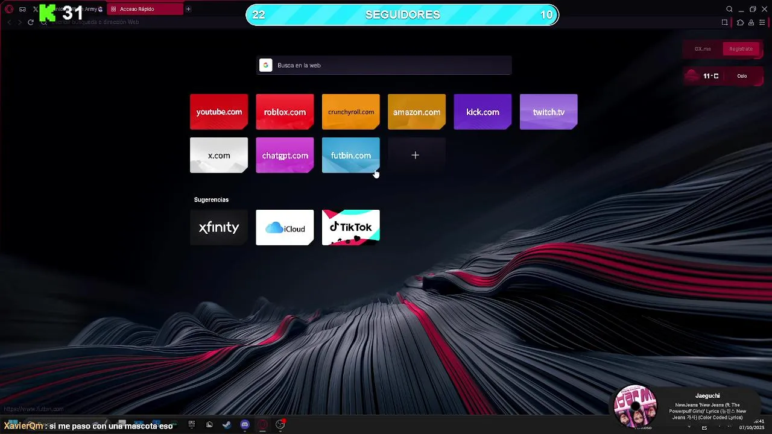Go forward with the browser arrow

(x=19, y=22)
